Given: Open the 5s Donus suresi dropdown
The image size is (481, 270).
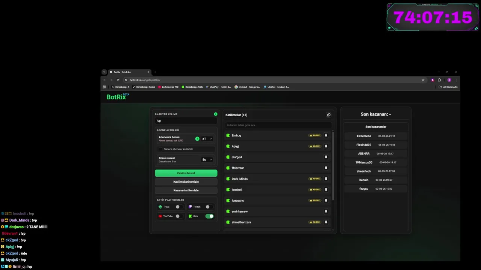Looking at the screenshot, I should 207,159.
